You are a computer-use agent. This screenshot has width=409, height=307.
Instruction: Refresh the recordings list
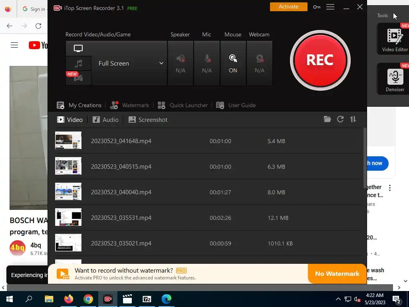(x=340, y=119)
